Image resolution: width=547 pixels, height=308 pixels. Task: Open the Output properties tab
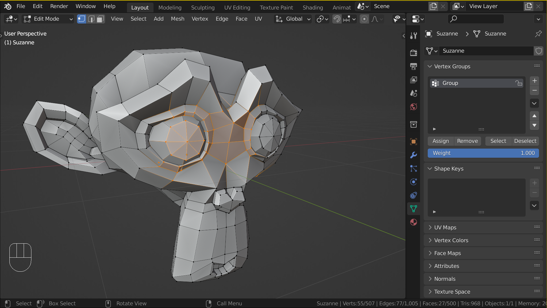point(414,66)
